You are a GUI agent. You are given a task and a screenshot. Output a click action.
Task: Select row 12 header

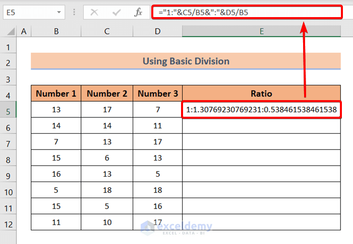click(8, 224)
